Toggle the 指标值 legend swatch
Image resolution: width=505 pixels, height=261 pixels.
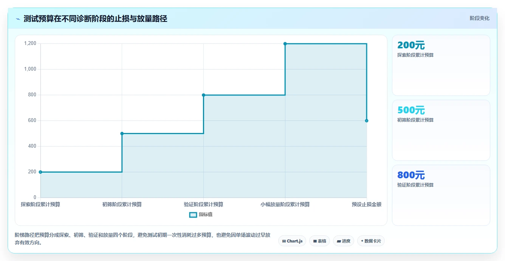coord(193,215)
